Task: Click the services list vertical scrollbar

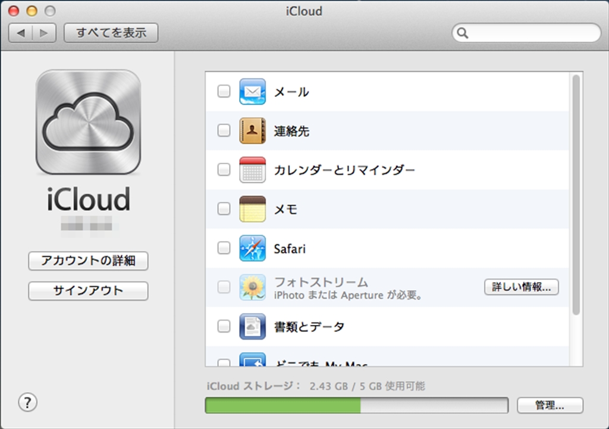Action: pyautogui.click(x=576, y=195)
